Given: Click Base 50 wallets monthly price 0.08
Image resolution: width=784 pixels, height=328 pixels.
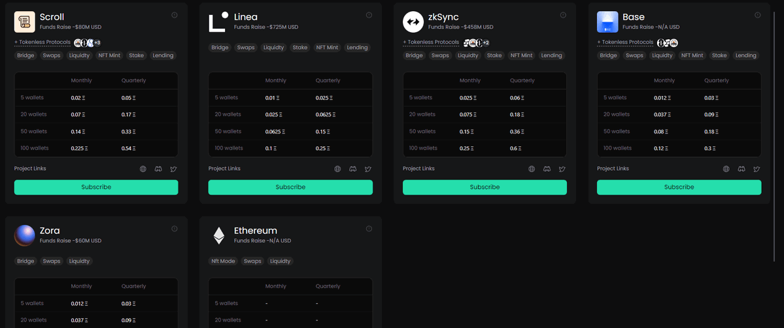Looking at the screenshot, I should coord(662,131).
